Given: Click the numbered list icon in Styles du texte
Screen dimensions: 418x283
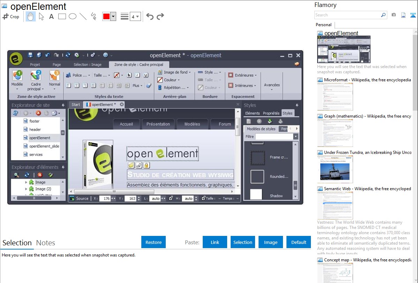Looking at the screenshot, I should [110, 85].
